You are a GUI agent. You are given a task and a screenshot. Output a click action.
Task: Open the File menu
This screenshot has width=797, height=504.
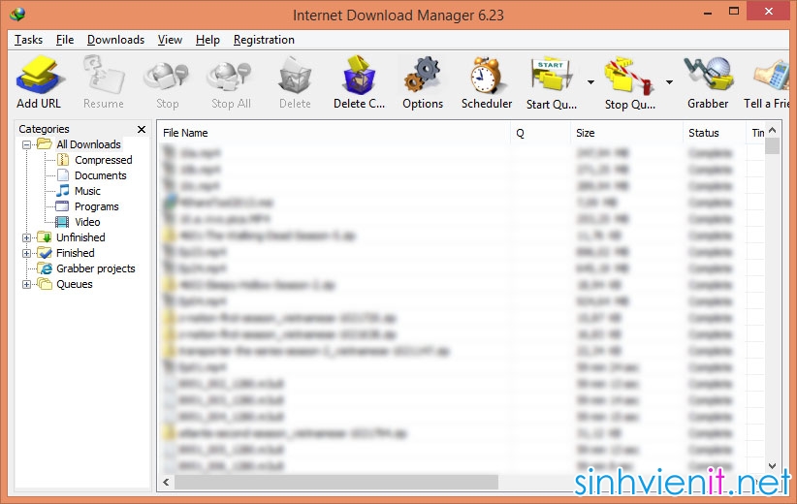point(65,40)
